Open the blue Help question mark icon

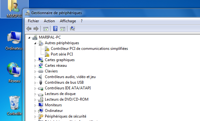pos(55,29)
